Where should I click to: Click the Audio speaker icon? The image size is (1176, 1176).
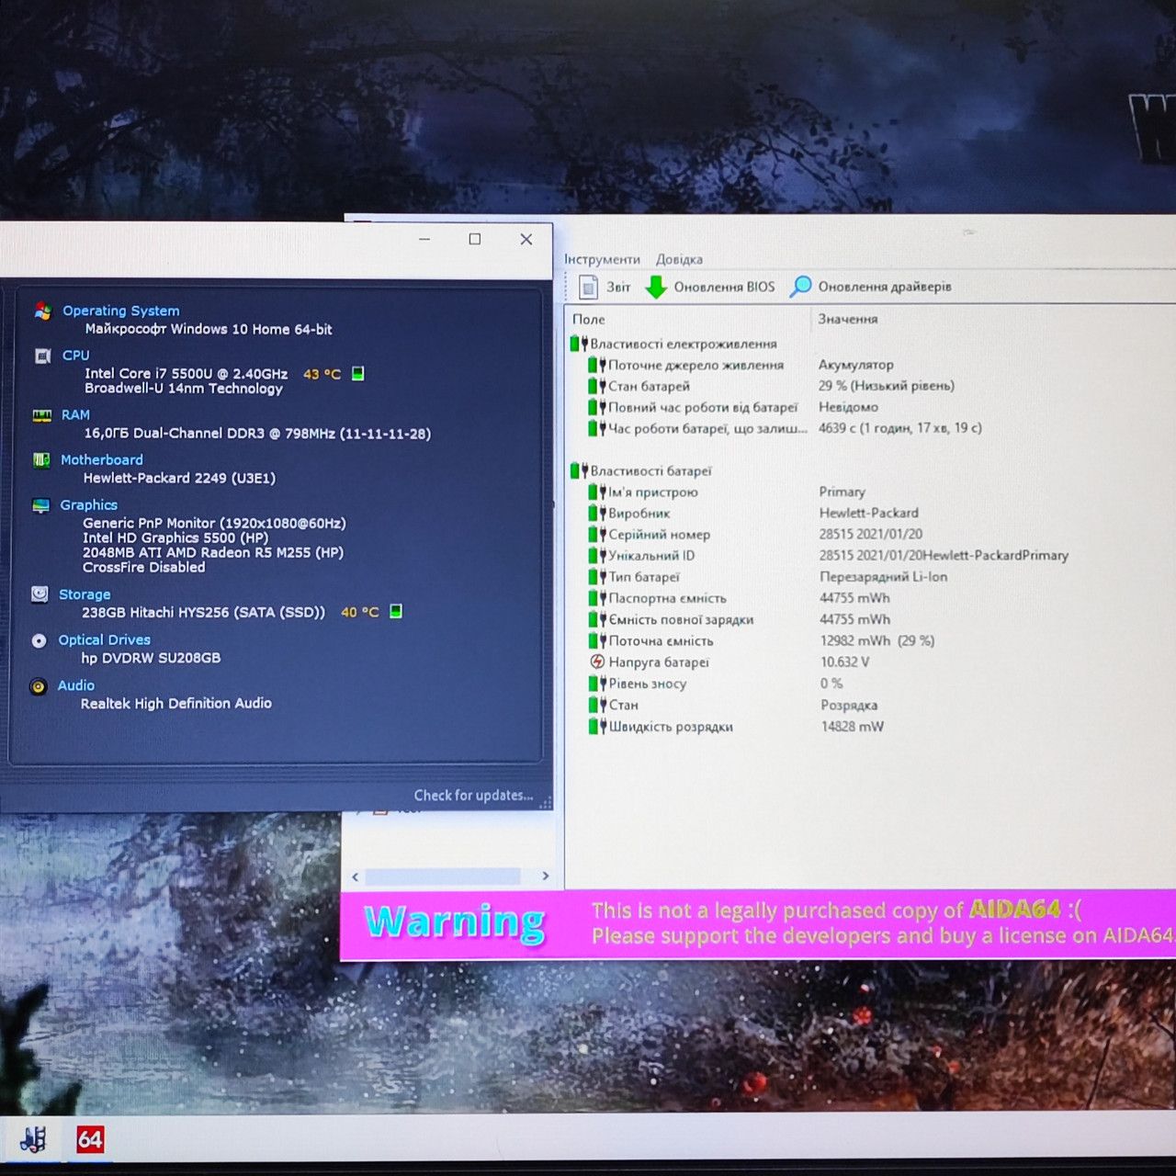[38, 686]
